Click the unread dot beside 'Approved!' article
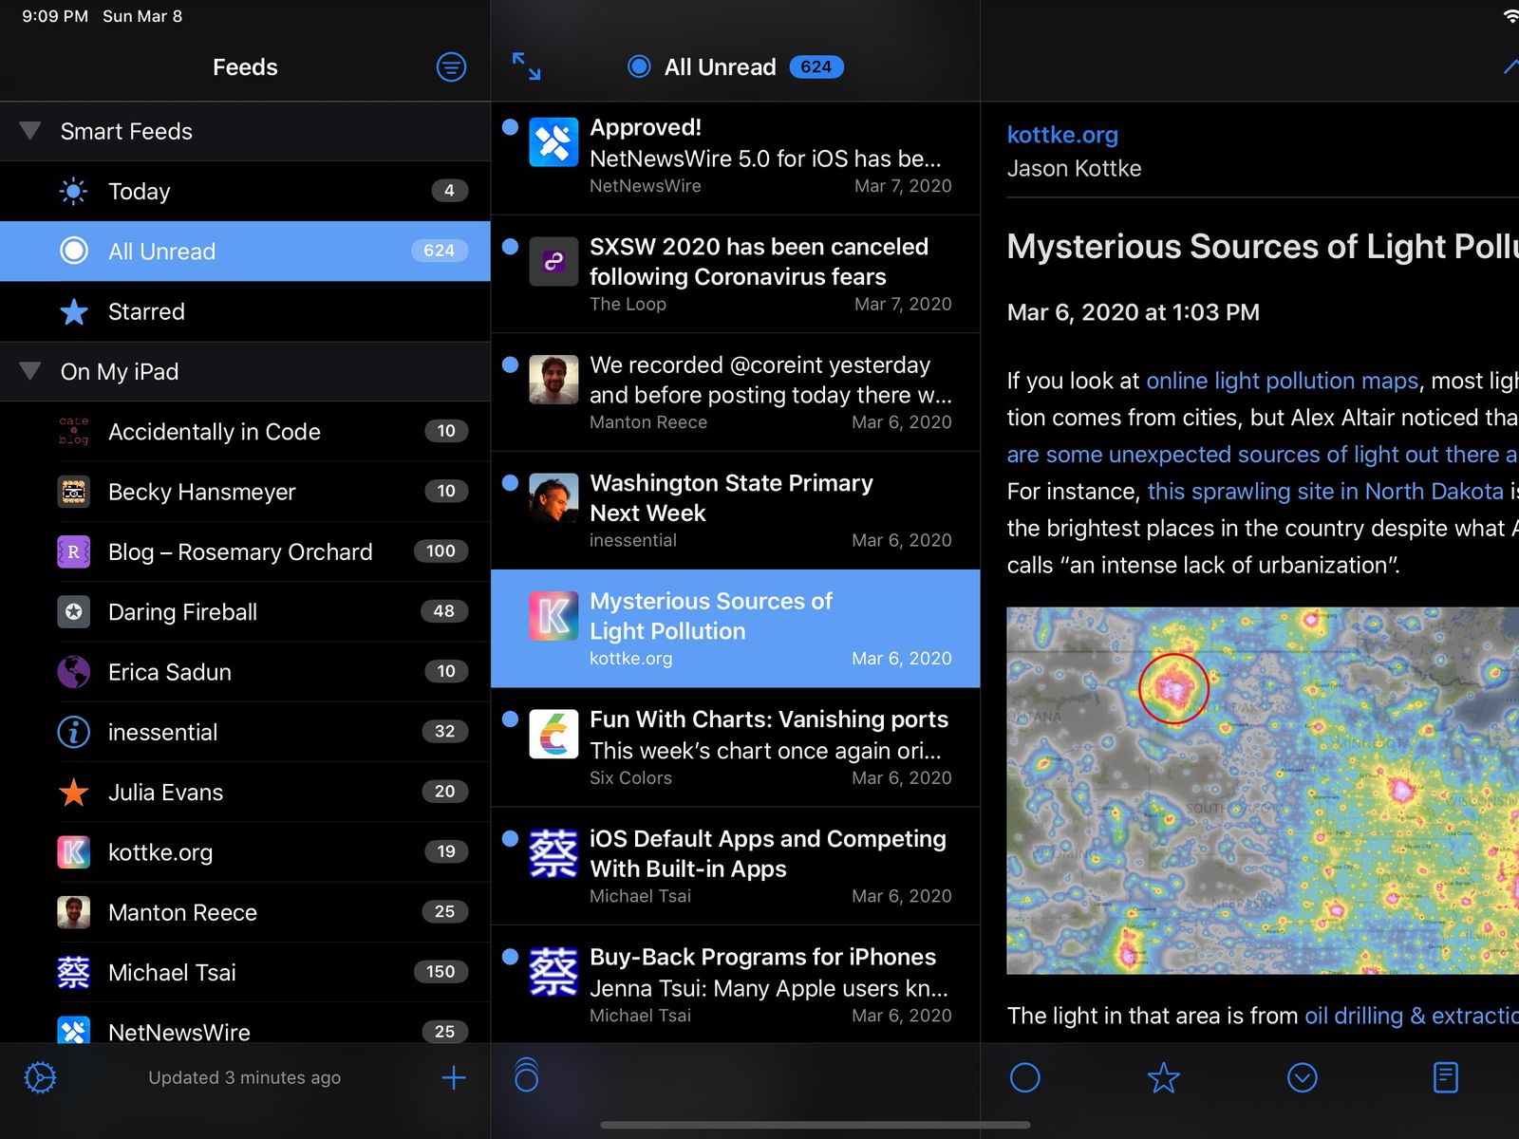Image resolution: width=1519 pixels, height=1139 pixels. tap(510, 127)
